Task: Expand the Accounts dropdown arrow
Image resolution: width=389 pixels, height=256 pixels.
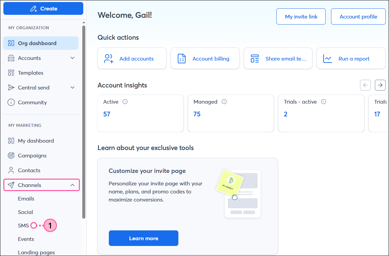Action: 72,58
